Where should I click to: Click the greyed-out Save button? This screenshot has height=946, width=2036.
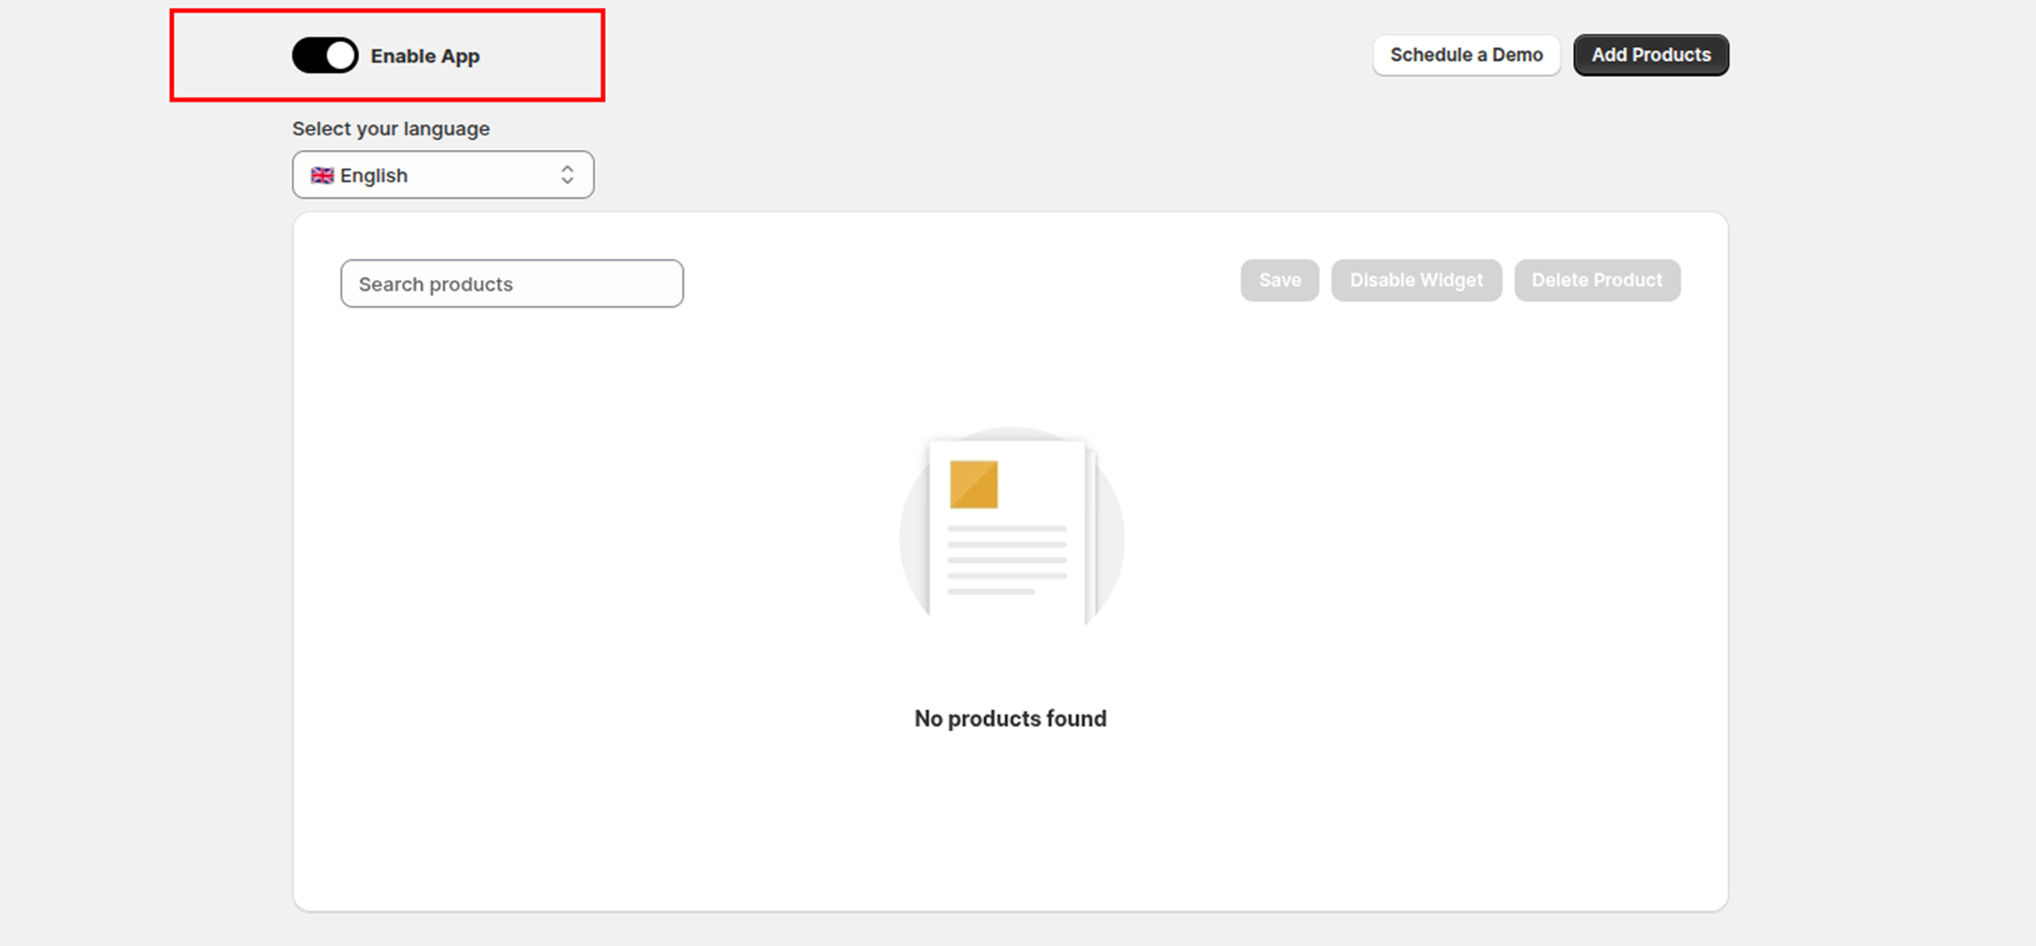coord(1279,281)
